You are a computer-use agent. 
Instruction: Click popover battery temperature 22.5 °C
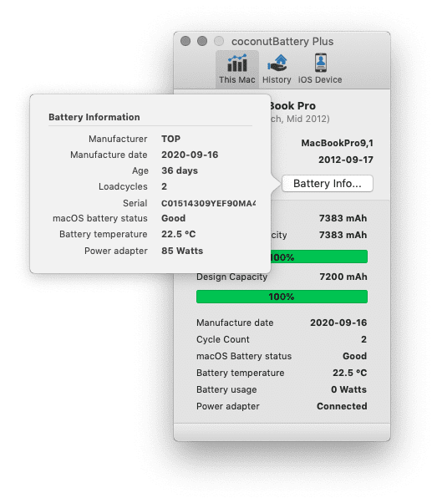coord(179,234)
